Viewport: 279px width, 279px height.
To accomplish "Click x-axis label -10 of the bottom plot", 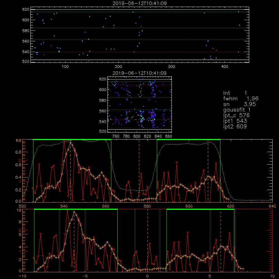I will click(x=22, y=276).
